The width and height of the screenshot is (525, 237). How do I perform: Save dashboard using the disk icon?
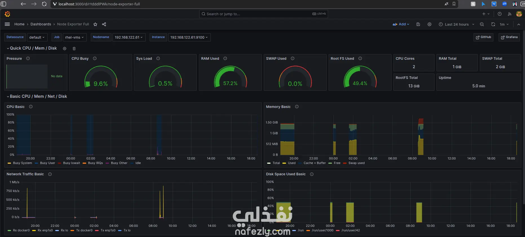click(x=418, y=24)
